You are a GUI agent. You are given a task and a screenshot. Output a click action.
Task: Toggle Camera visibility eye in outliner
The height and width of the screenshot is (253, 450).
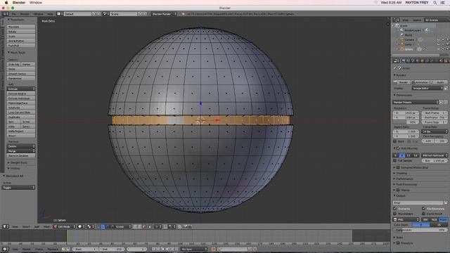pyautogui.click(x=438, y=40)
